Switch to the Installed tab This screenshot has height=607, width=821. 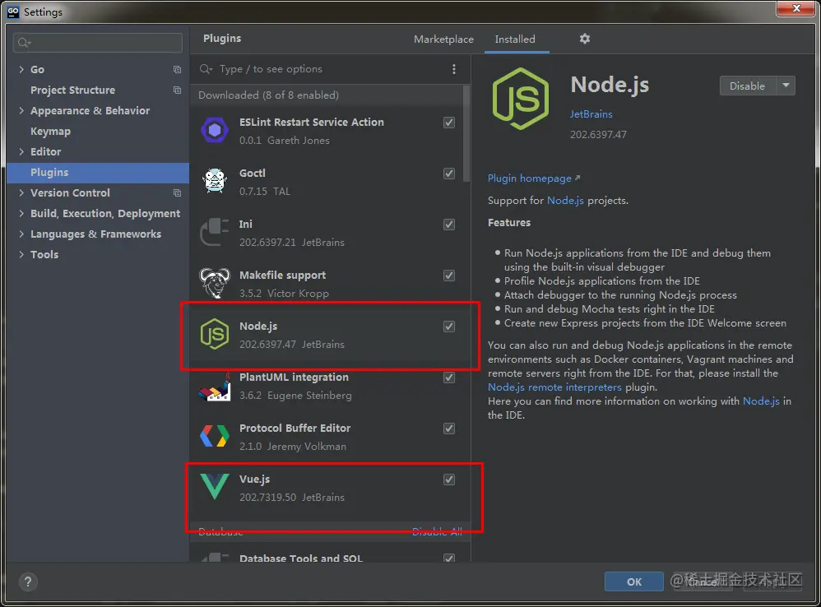pyautogui.click(x=515, y=39)
